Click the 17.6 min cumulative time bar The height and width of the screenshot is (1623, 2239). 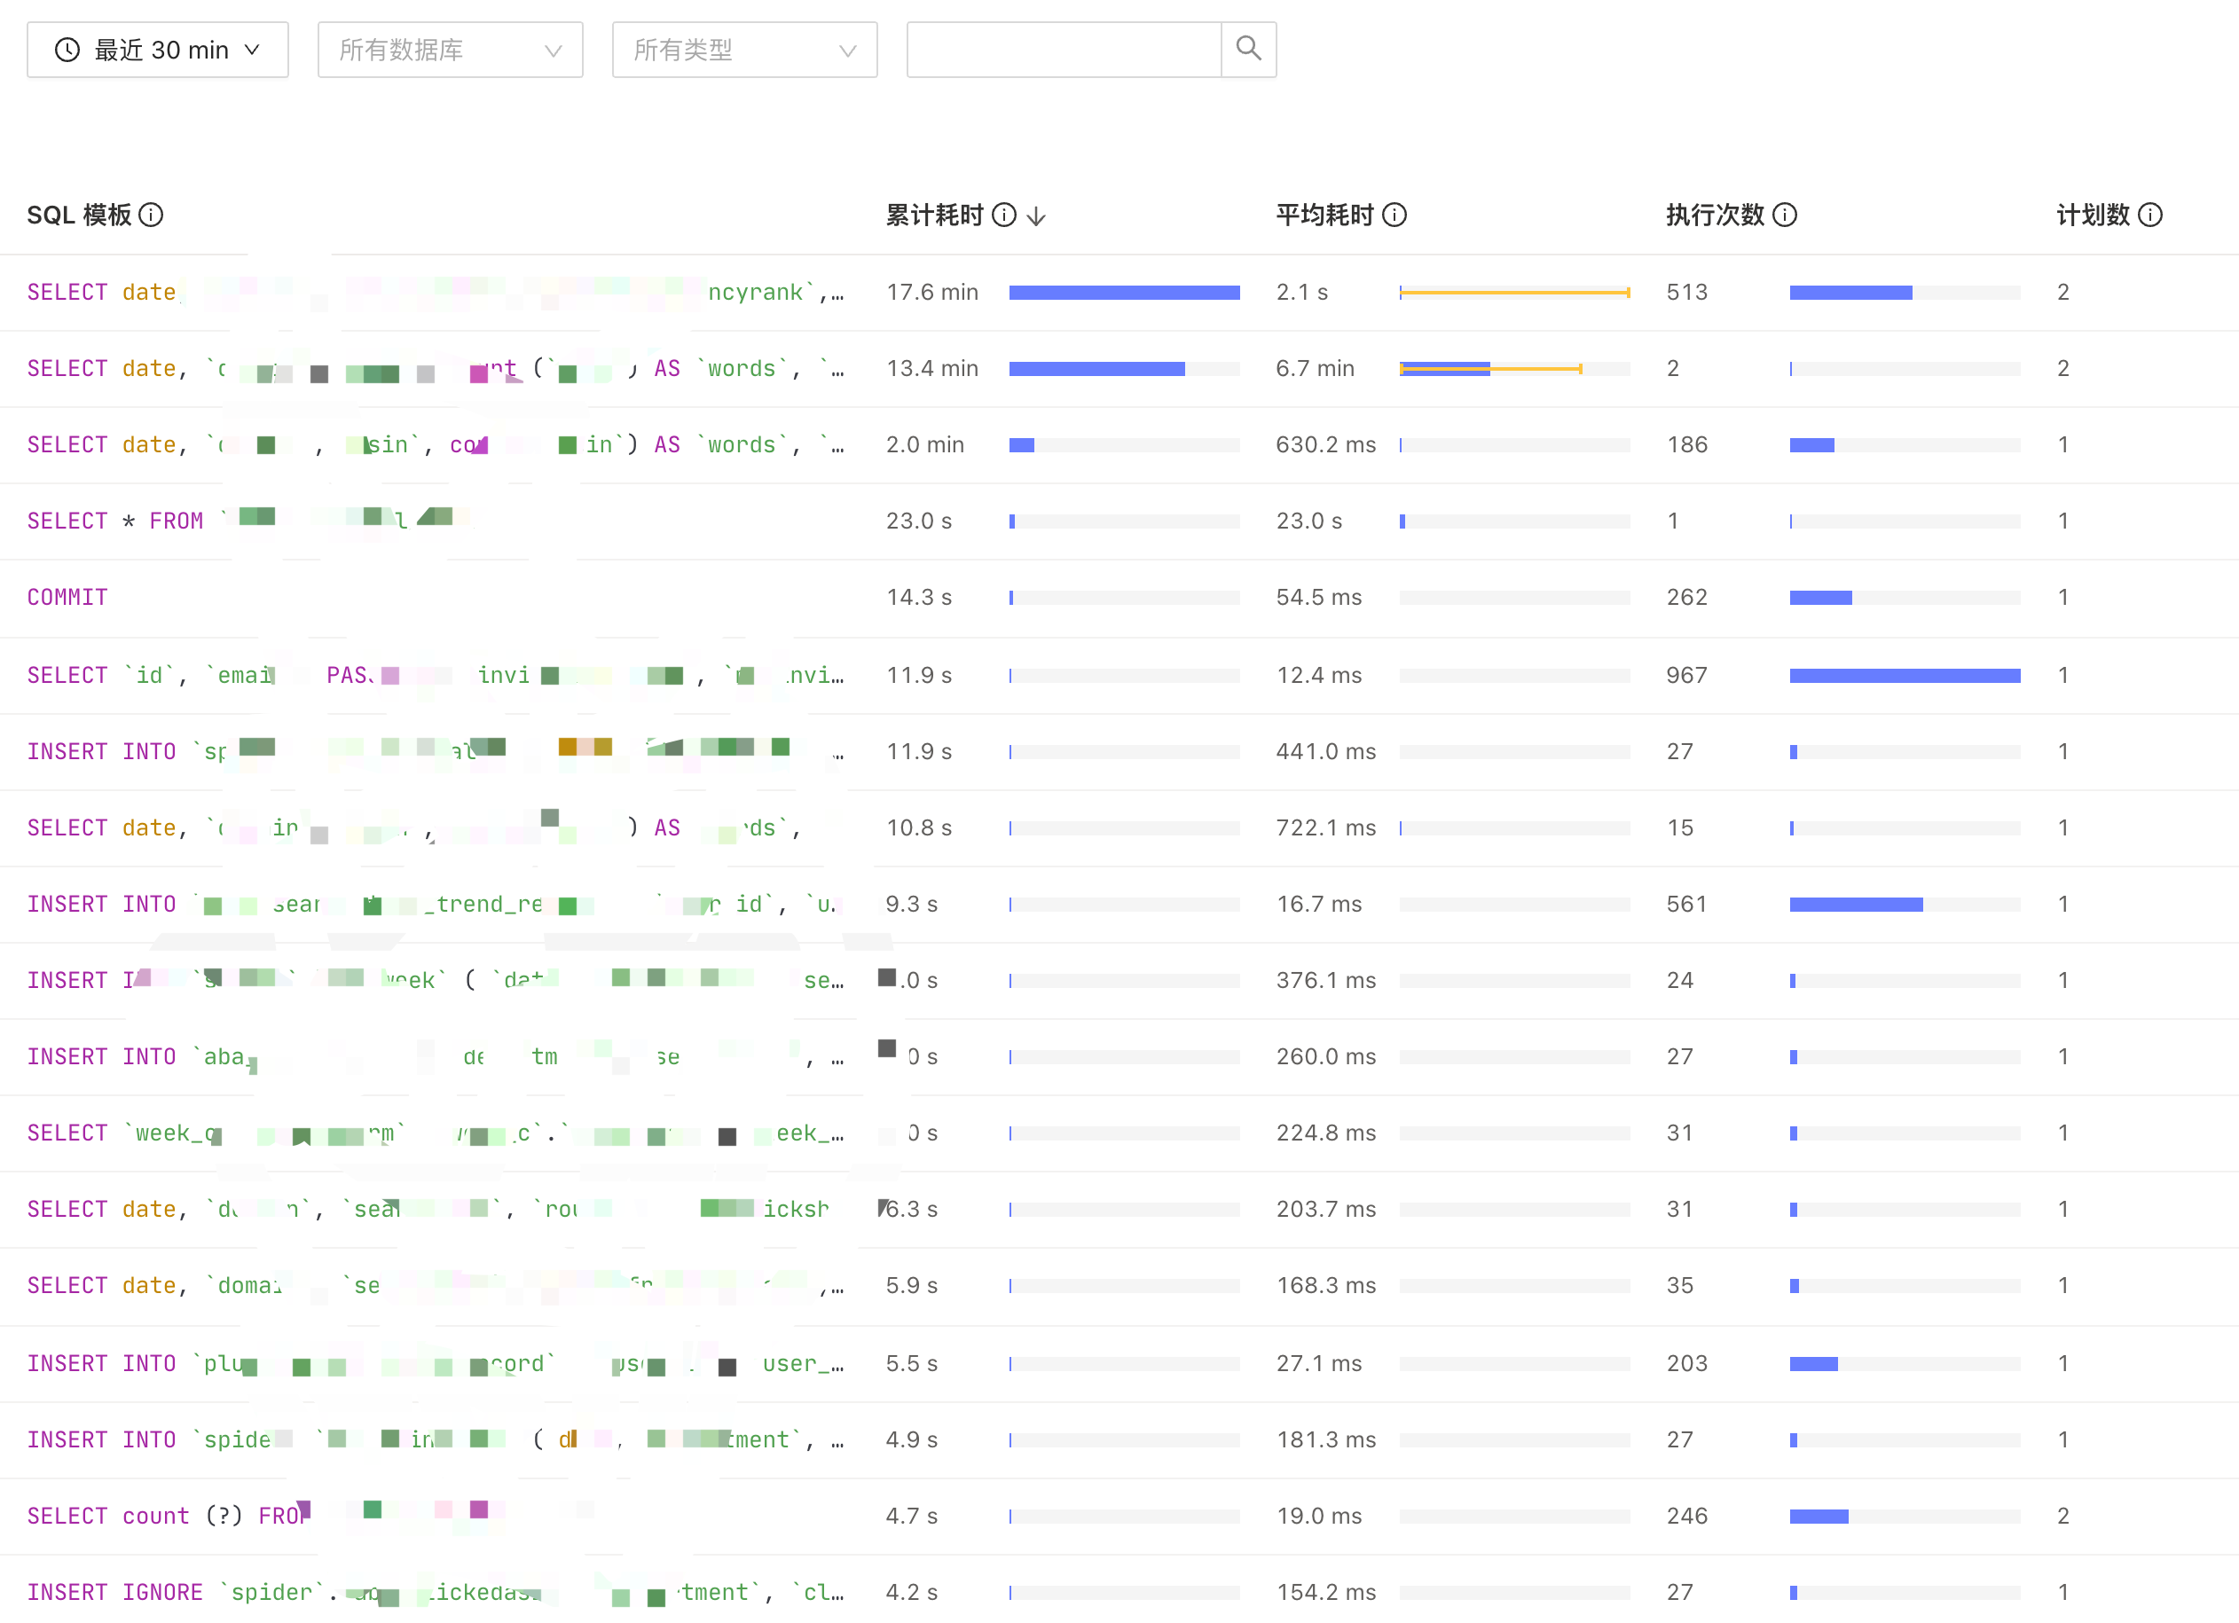pos(1123,292)
